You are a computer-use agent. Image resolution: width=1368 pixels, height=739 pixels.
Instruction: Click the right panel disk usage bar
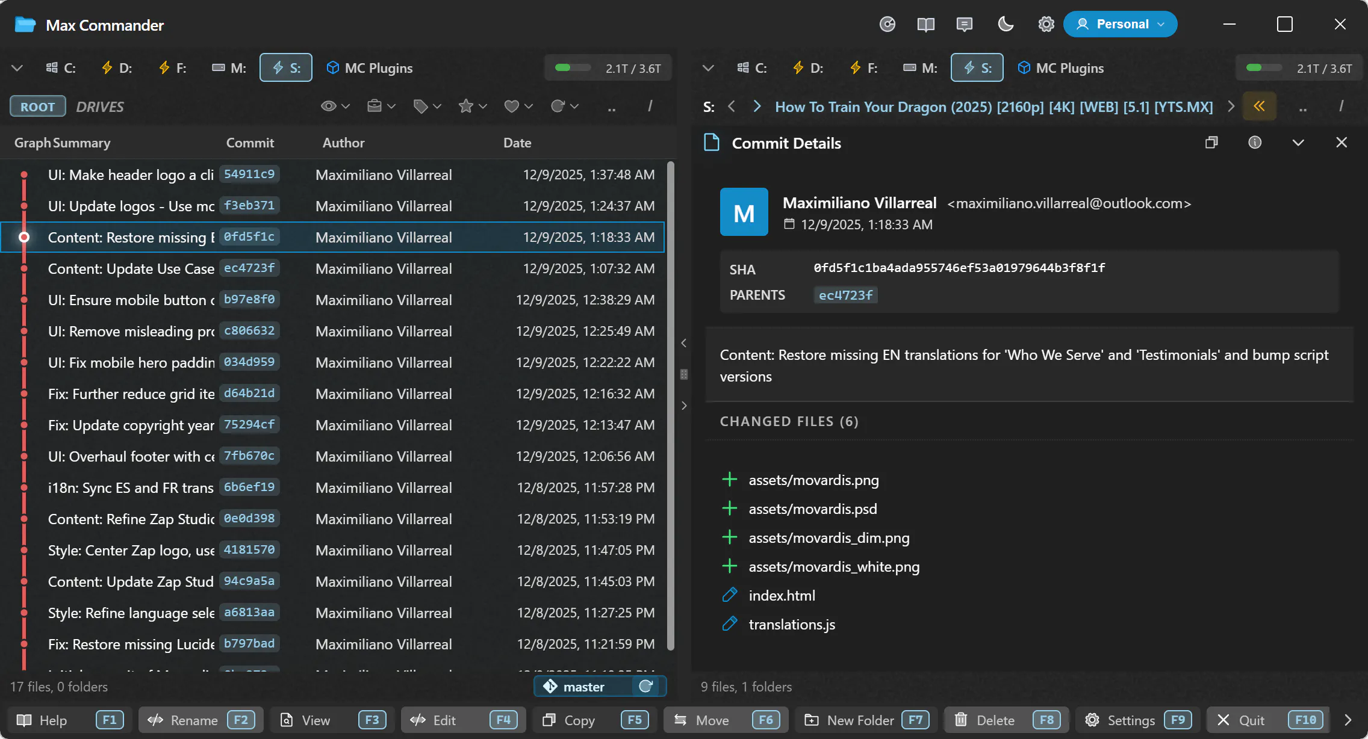pyautogui.click(x=1299, y=67)
